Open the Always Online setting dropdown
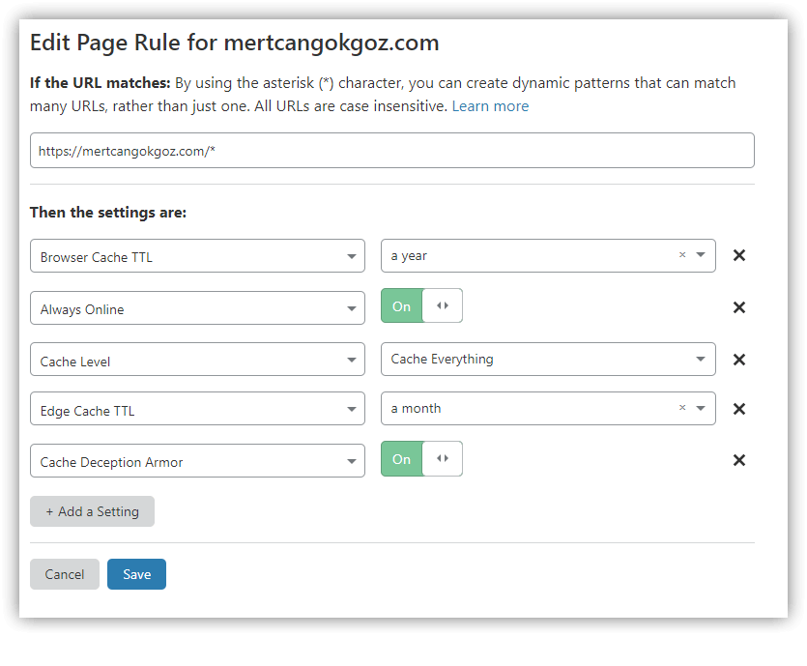The height and width of the screenshot is (666, 807). point(197,308)
